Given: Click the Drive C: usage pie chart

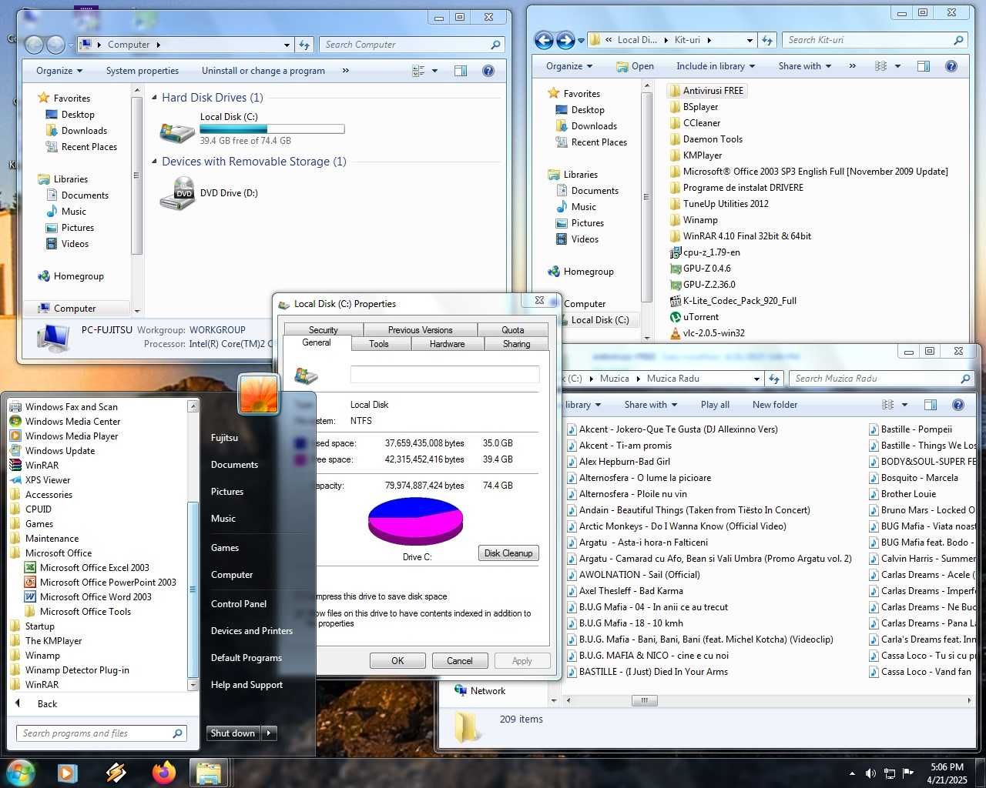Looking at the screenshot, I should click(x=416, y=521).
